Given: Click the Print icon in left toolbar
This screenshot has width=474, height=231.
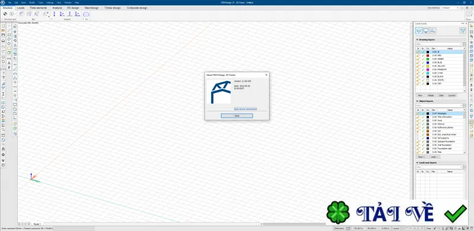Looking at the screenshot, I should [x=4, y=40].
